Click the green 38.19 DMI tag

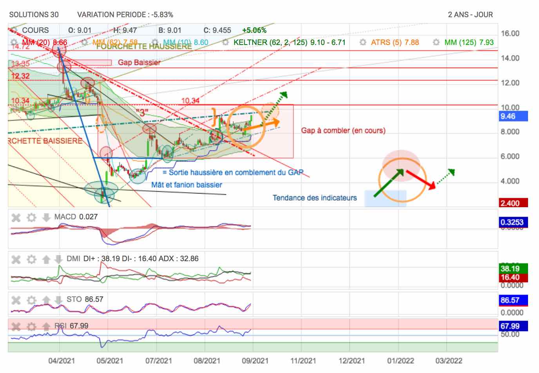pyautogui.click(x=513, y=269)
